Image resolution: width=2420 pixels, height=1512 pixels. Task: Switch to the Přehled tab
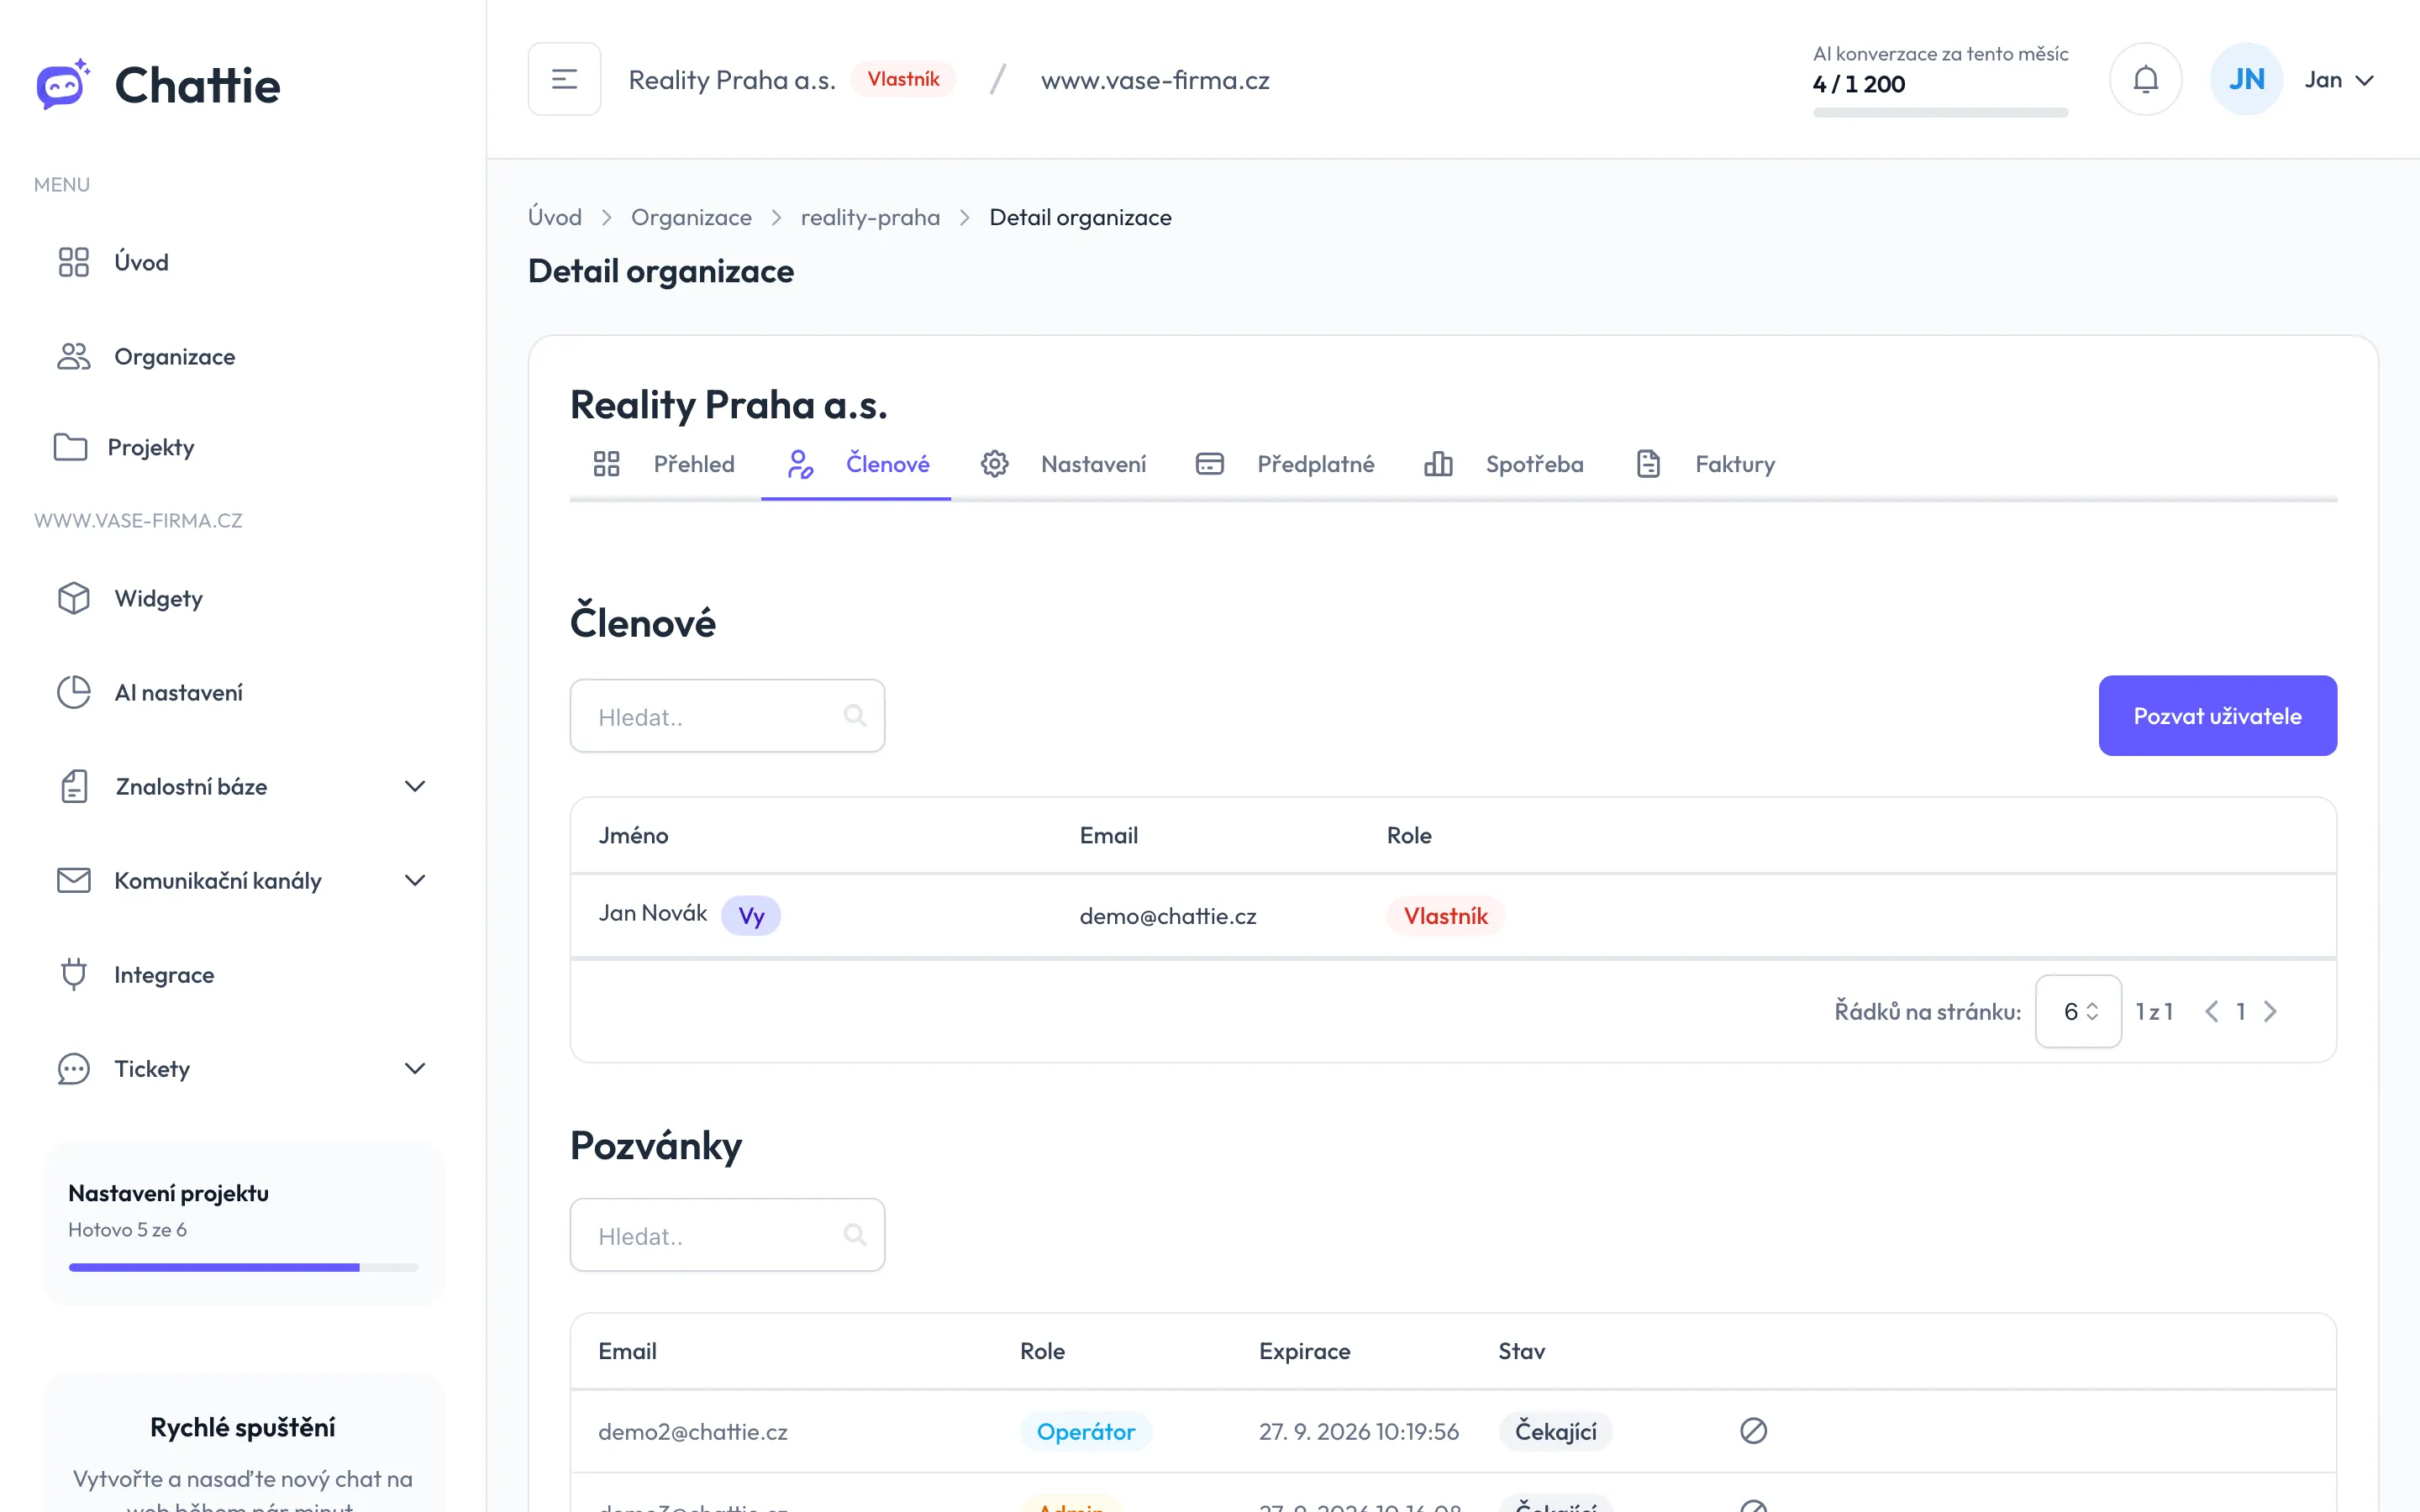(x=664, y=464)
